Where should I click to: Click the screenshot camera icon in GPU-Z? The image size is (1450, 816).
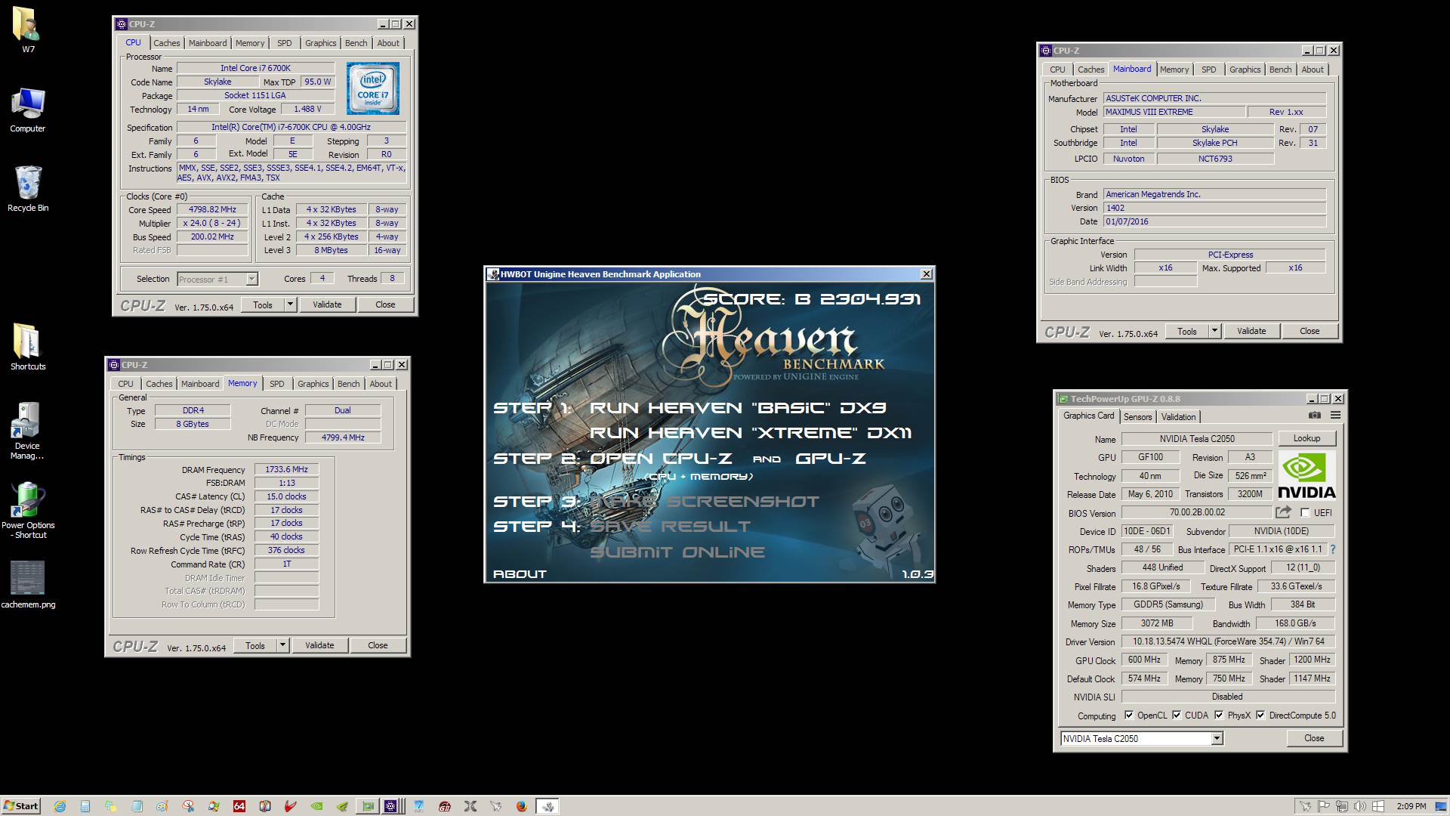point(1315,416)
